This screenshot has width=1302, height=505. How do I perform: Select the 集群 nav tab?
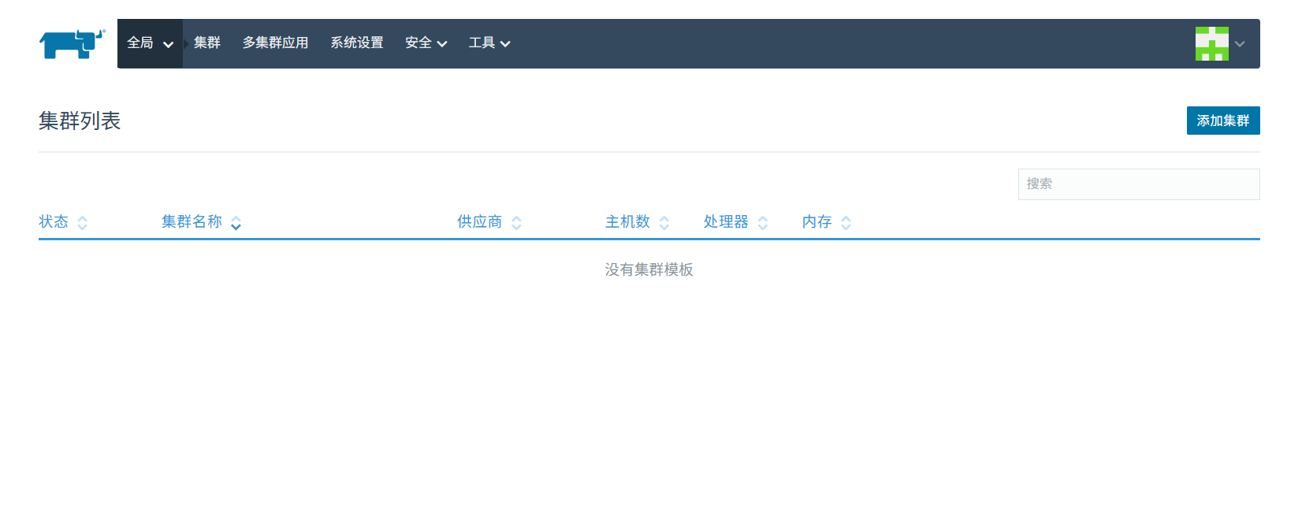click(x=207, y=43)
